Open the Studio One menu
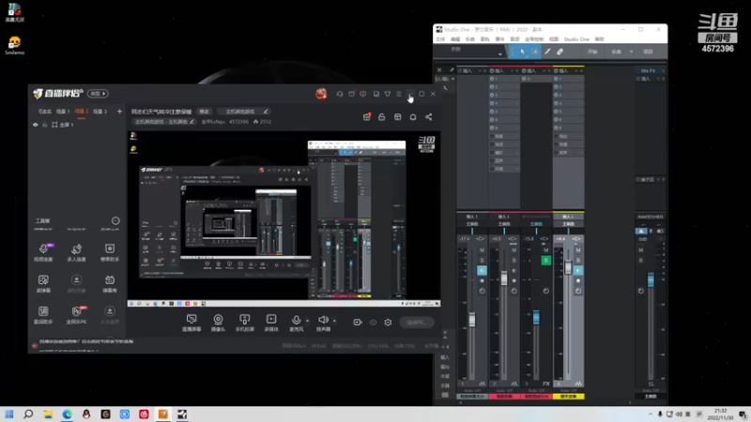This screenshot has width=751, height=422. (x=576, y=39)
